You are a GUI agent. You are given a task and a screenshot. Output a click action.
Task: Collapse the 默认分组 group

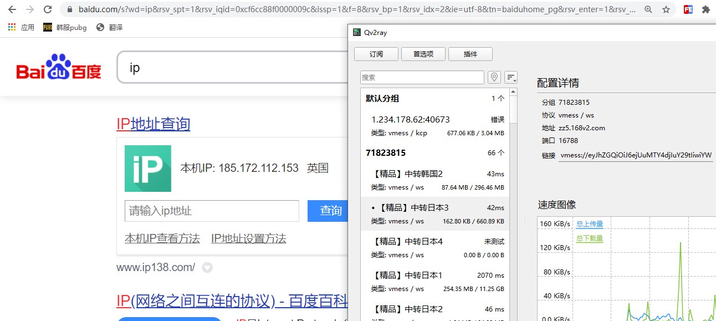[435, 99]
